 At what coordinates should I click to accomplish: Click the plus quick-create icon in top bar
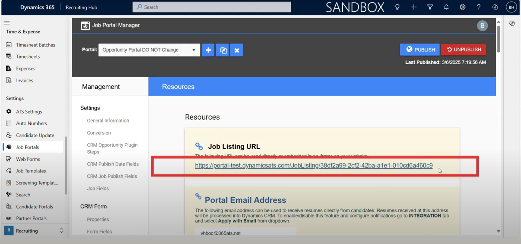tap(414, 7)
